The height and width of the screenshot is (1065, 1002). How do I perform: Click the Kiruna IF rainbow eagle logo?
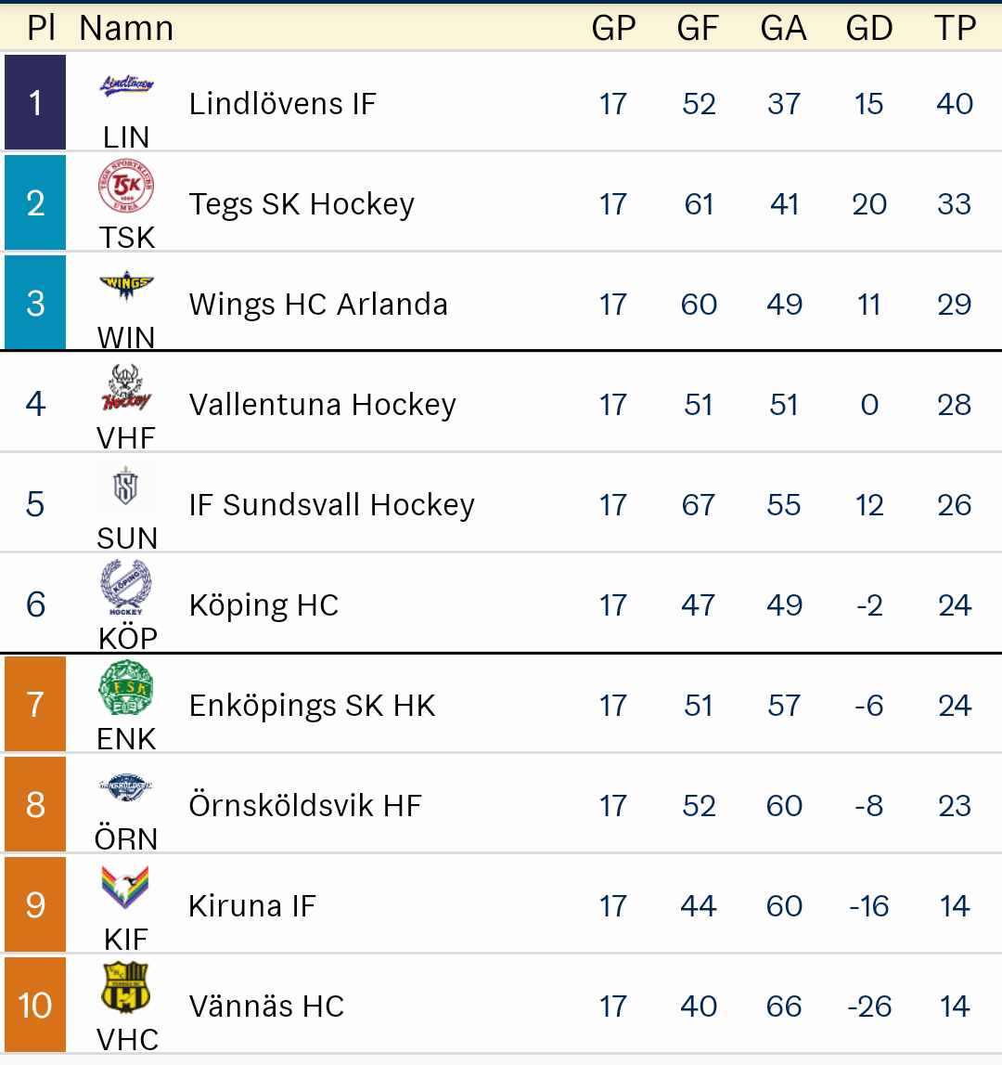(x=125, y=887)
